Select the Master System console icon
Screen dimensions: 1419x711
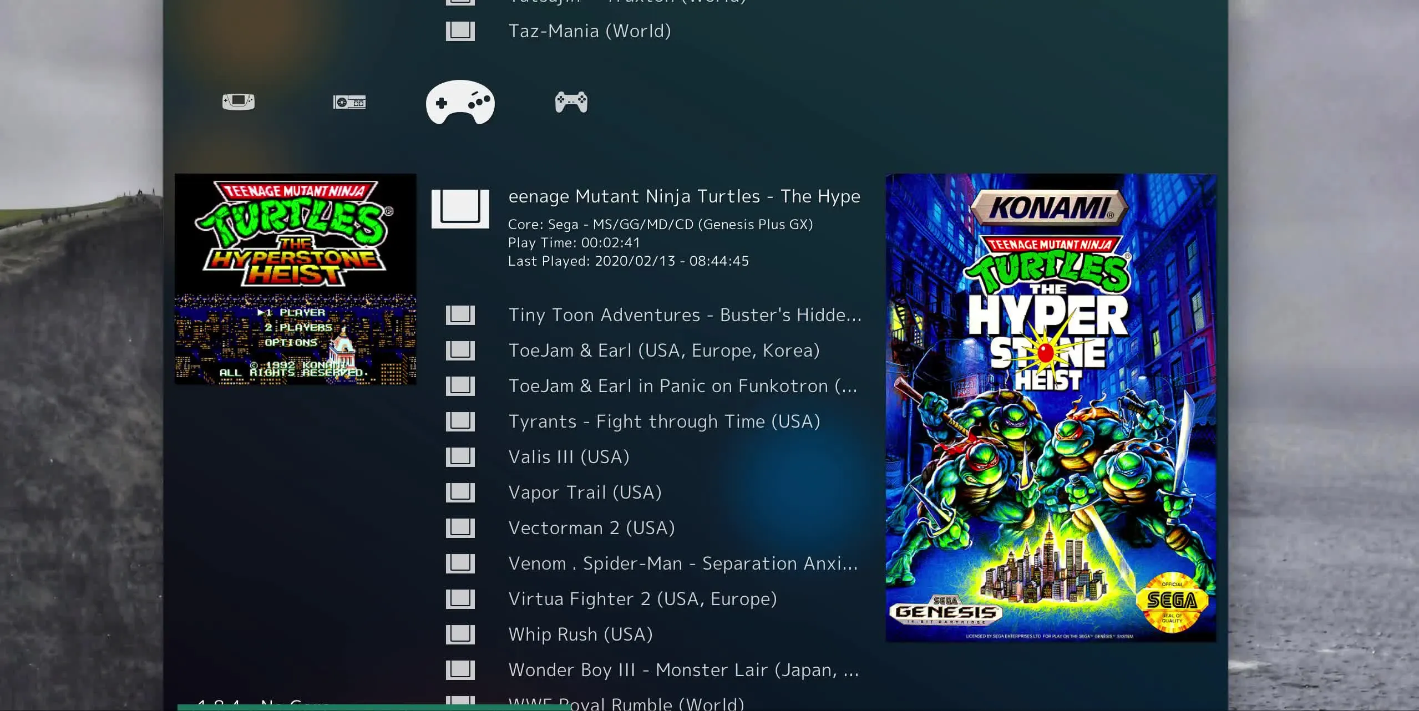(x=349, y=102)
